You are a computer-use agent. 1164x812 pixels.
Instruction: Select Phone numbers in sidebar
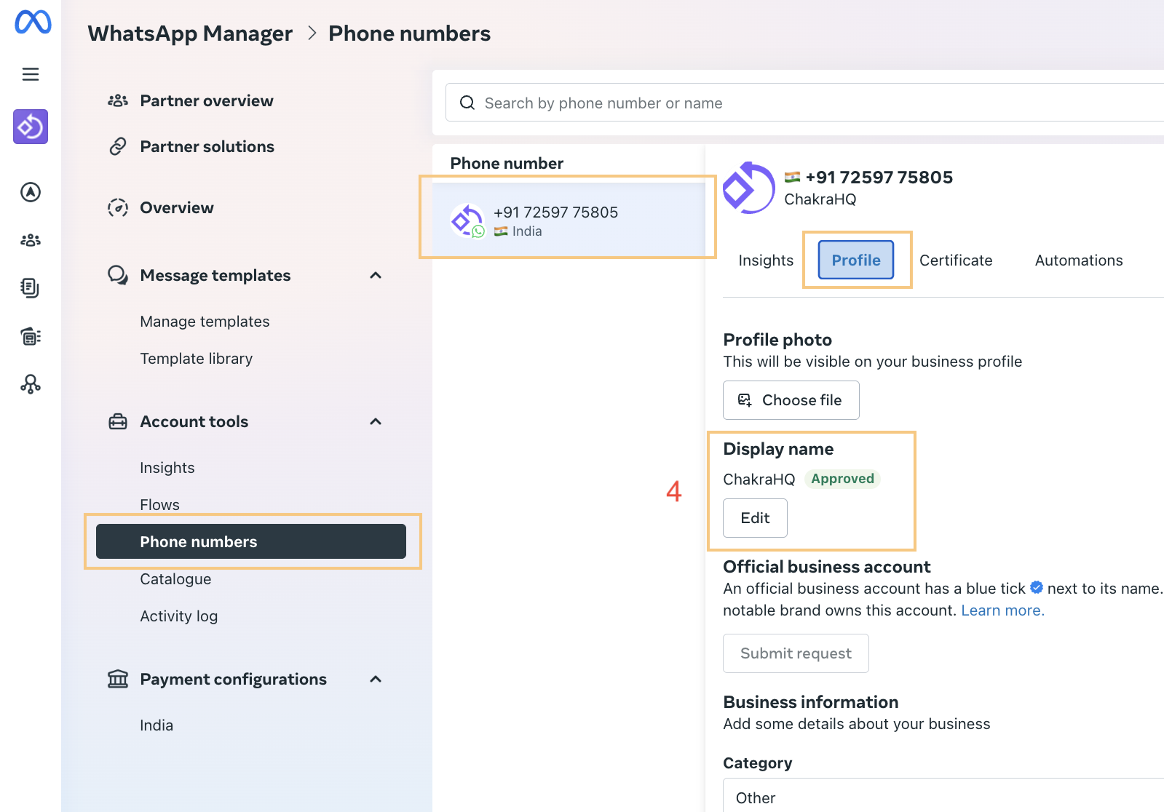[251, 541]
